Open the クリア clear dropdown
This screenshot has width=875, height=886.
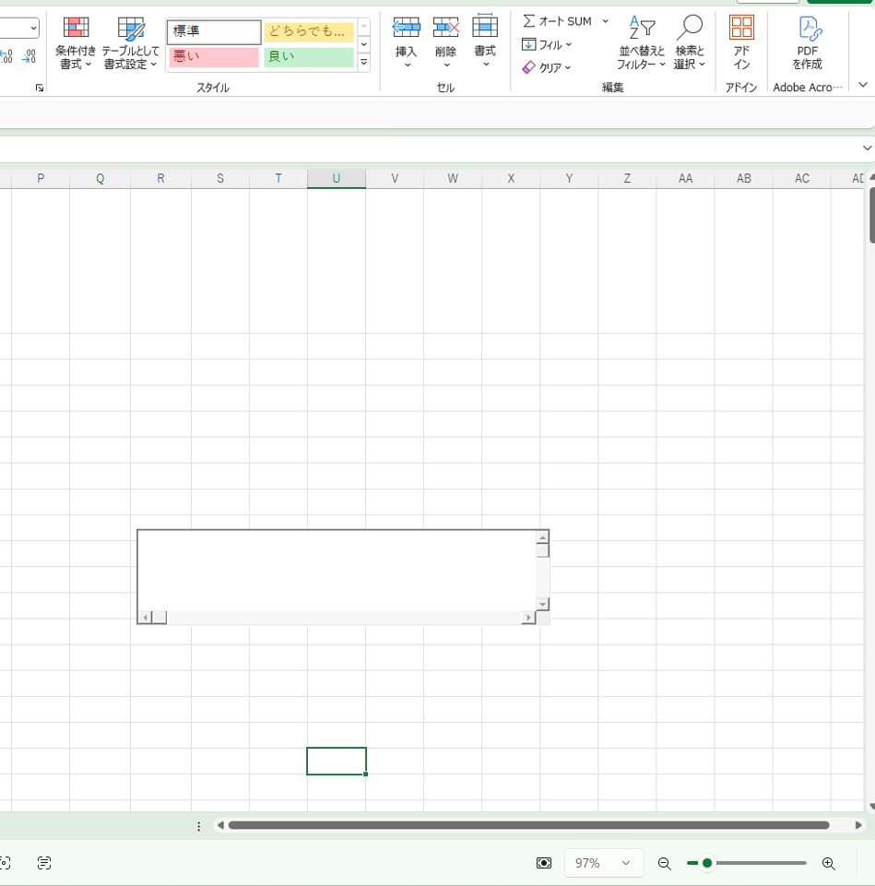[547, 67]
